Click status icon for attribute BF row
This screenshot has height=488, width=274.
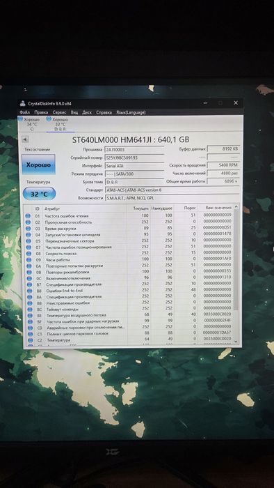29,321
